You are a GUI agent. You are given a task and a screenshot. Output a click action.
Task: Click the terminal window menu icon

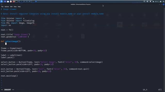coord(2,4)
